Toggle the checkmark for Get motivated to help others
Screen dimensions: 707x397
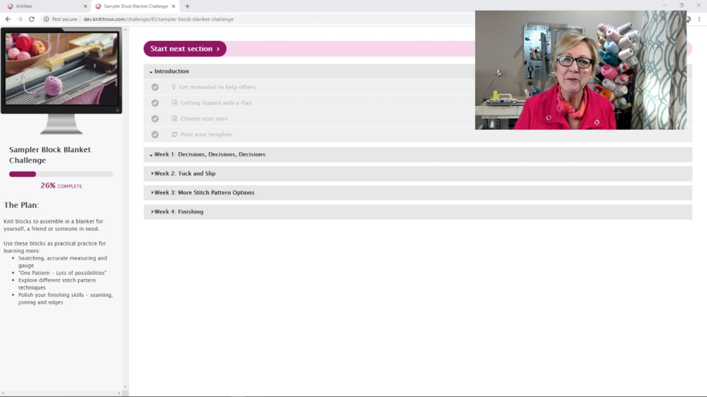click(x=155, y=87)
